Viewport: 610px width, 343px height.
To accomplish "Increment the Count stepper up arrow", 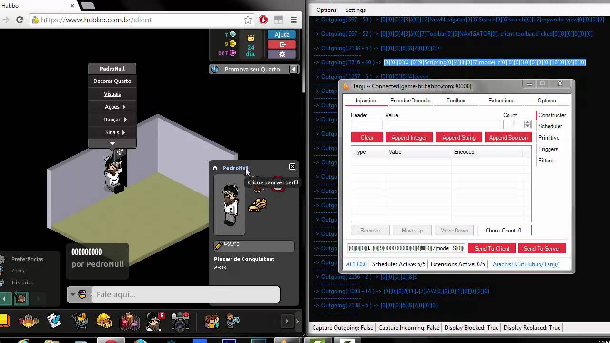I will [x=527, y=122].
